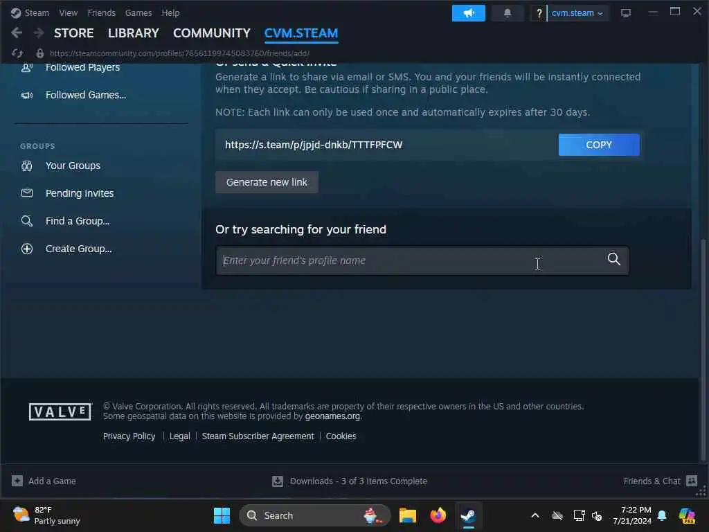Open the Friends menu
The height and width of the screenshot is (532, 709).
101,13
